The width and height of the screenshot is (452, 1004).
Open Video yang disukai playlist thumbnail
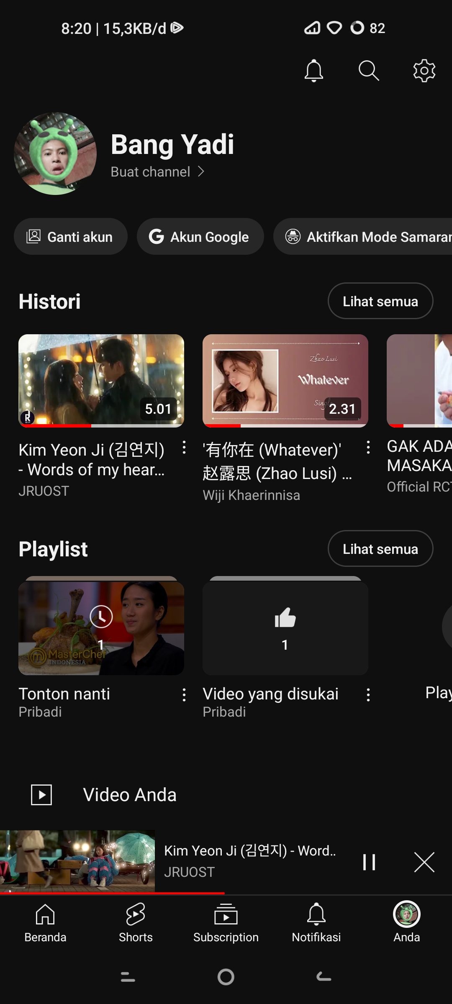[x=285, y=628]
